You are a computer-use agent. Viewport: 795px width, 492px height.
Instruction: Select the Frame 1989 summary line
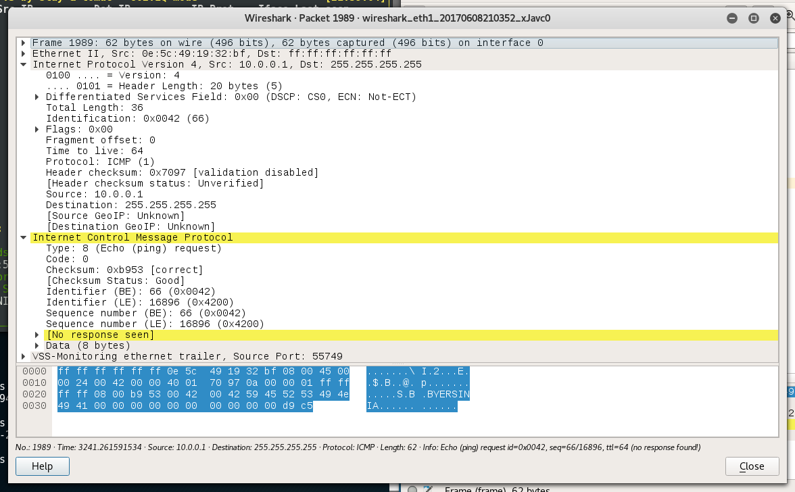coord(287,43)
